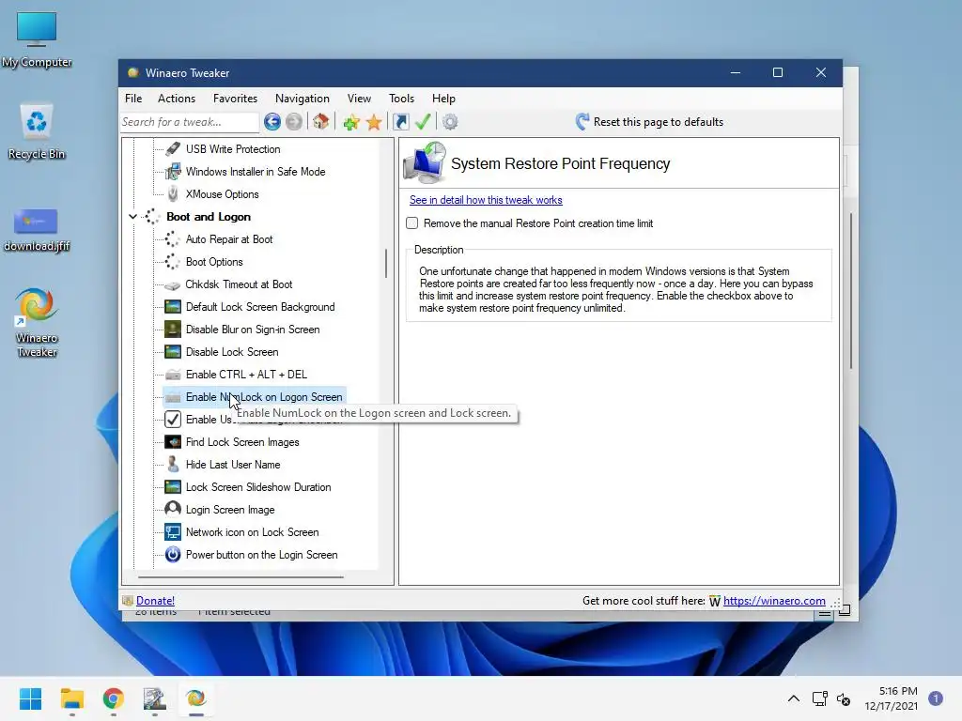Screen dimensions: 962x721
Task: Click the Default Lock Screen Background icon
Action: pyautogui.click(x=173, y=307)
